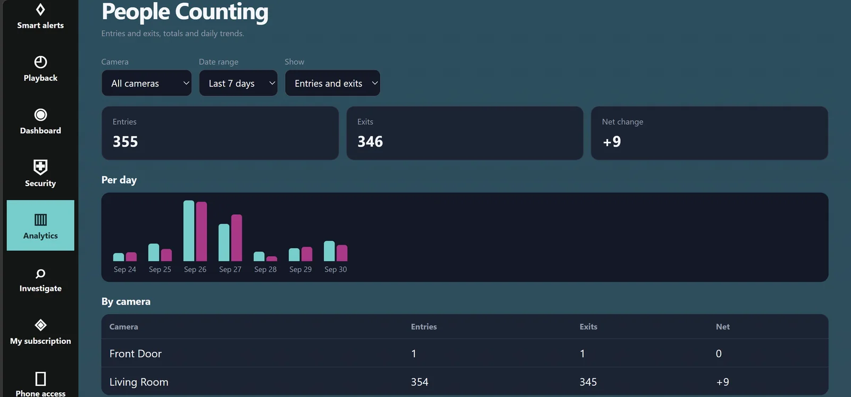The width and height of the screenshot is (851, 397).
Task: Click the Sep 24 date label
Action: pyautogui.click(x=125, y=269)
